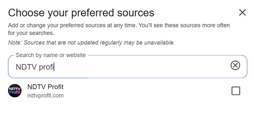Place cursor in the typed 'NDTV profi' text

click(x=35, y=67)
